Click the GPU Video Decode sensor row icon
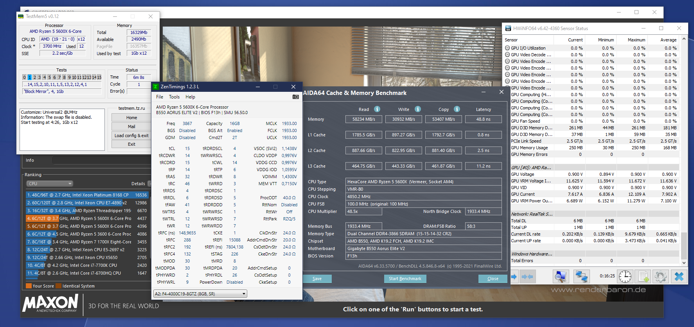The height and width of the screenshot is (327, 694). tap(507, 55)
